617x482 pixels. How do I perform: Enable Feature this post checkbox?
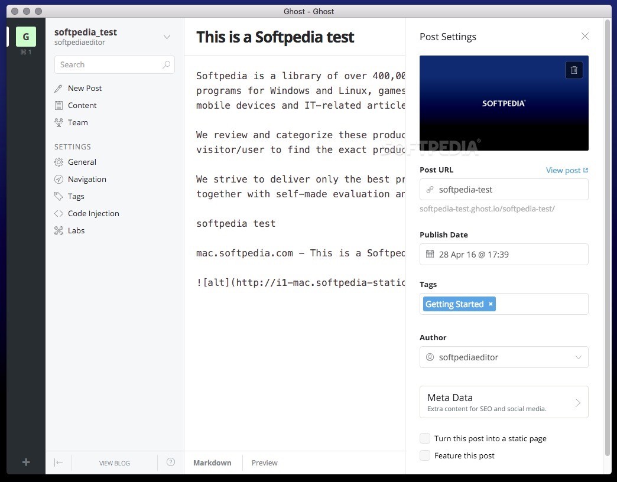[x=425, y=455]
